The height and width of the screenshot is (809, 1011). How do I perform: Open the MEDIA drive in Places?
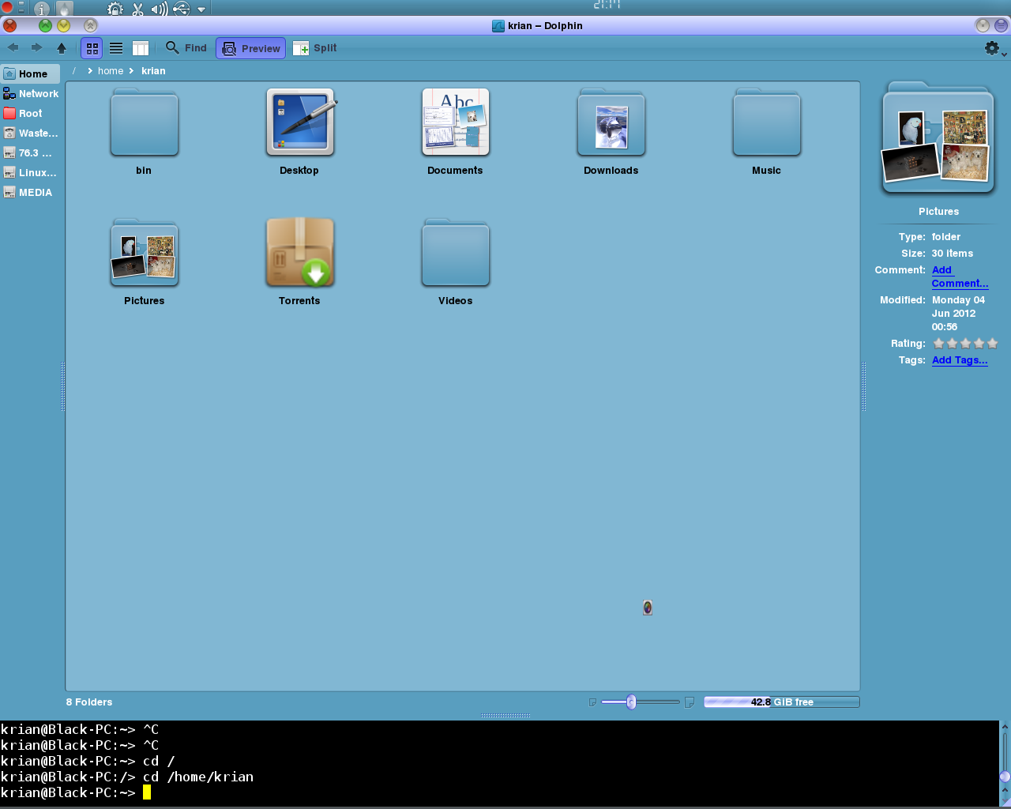(31, 192)
